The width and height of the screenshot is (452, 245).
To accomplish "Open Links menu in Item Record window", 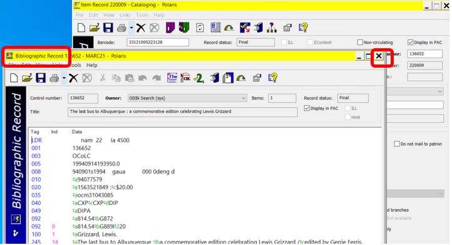I will tap(125, 14).
